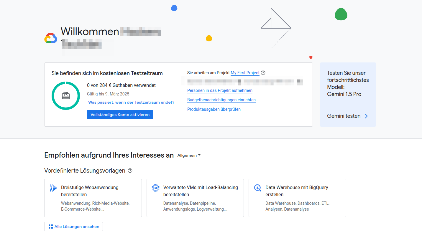Click Was passiert, wenn der Testzeitraum endet

point(131,102)
